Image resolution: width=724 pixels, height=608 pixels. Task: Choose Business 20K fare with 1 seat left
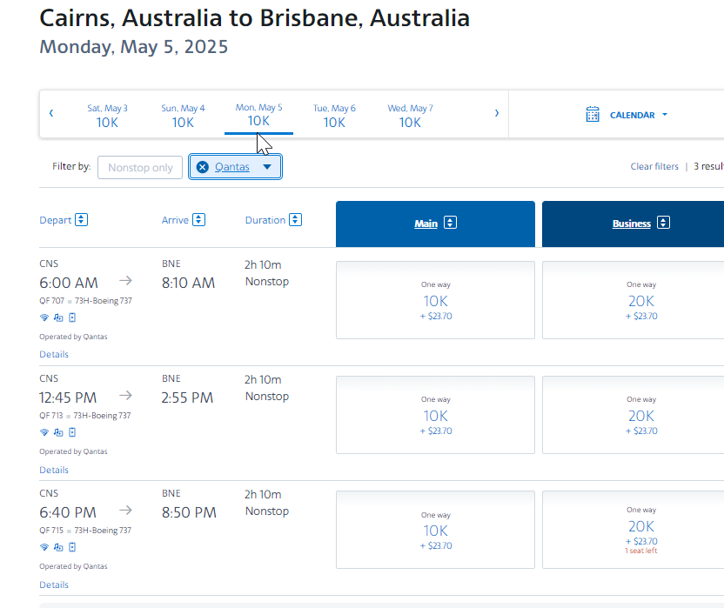pyautogui.click(x=641, y=530)
